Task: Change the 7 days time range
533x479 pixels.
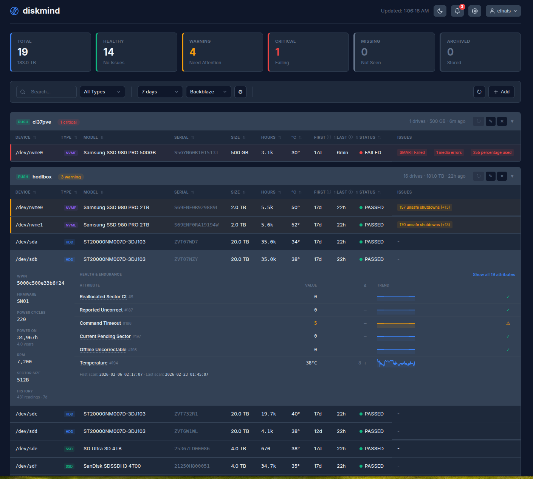Action: (160, 92)
